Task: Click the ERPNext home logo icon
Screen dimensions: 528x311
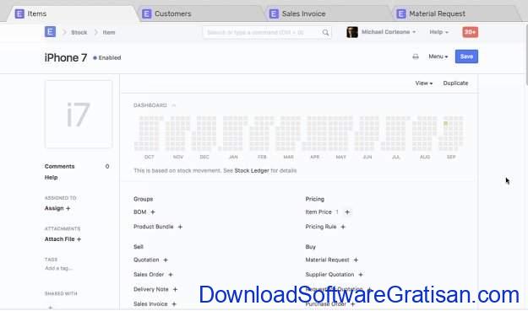Action: (x=50, y=32)
